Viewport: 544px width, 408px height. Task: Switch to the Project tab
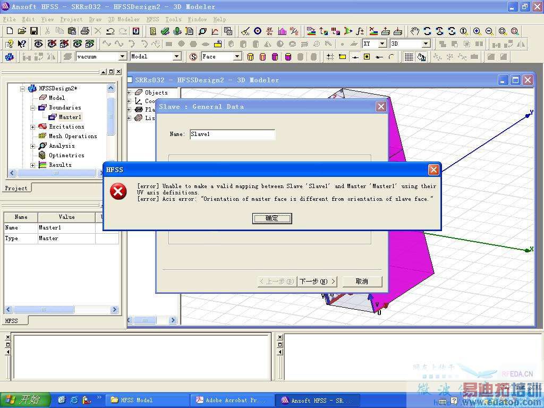(x=16, y=188)
